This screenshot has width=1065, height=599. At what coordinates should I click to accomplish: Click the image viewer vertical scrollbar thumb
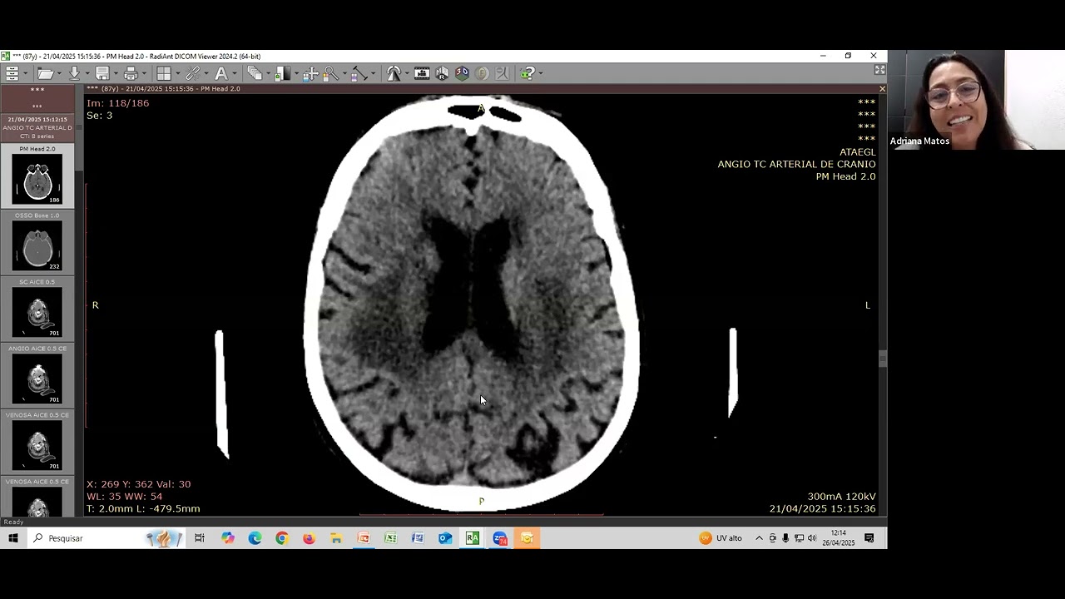point(883,359)
